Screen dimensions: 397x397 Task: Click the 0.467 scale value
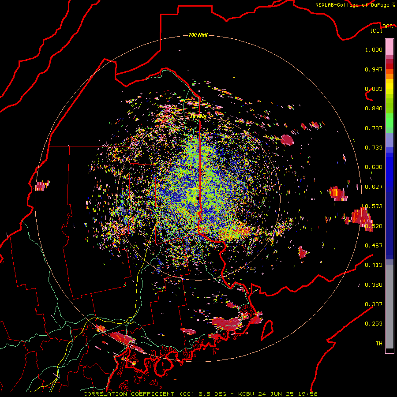(x=374, y=246)
